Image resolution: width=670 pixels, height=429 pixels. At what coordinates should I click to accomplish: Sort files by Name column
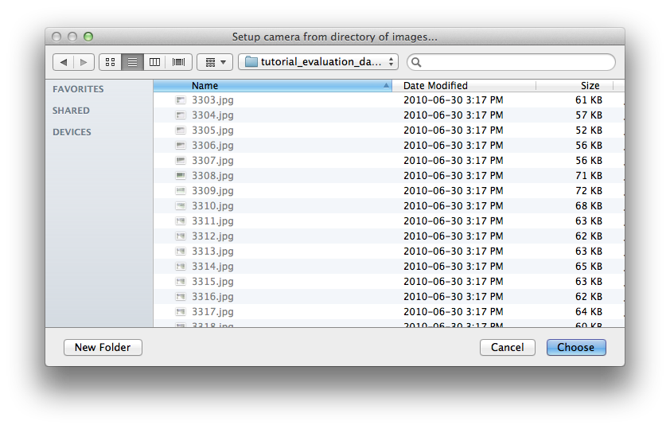click(273, 86)
